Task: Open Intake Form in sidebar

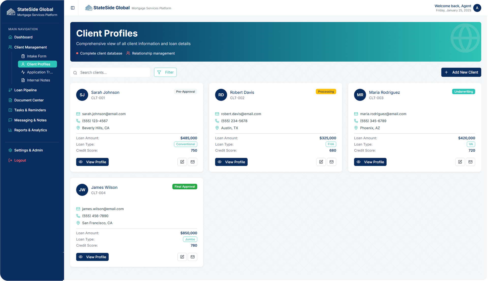Action: 37,56
